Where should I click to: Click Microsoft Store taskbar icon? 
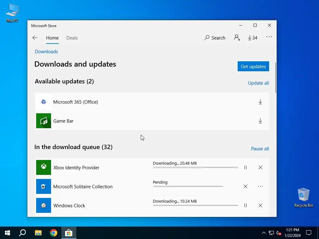click(x=69, y=233)
